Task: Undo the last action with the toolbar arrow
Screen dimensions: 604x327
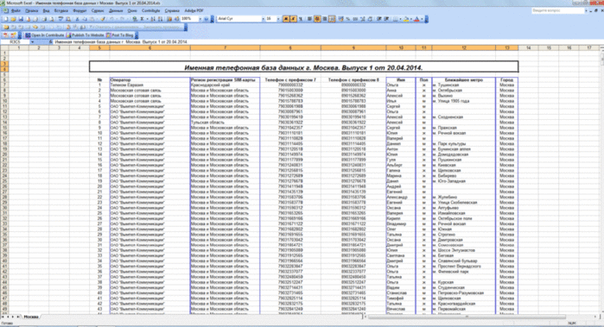Action: click(111, 19)
